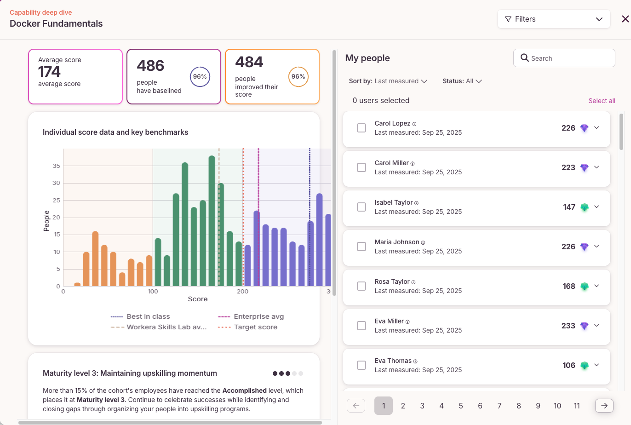Click the purple gem badge for Carol Lopez
Viewport: 631px width, 425px height.
584,128
